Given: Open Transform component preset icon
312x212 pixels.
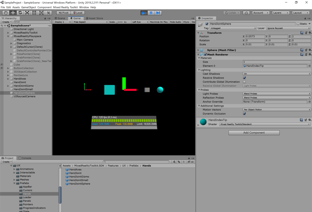Looking at the screenshot, I should pos(306,33).
